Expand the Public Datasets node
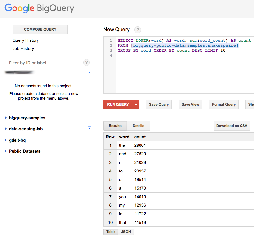This screenshot has width=254, height=238. point(6,151)
